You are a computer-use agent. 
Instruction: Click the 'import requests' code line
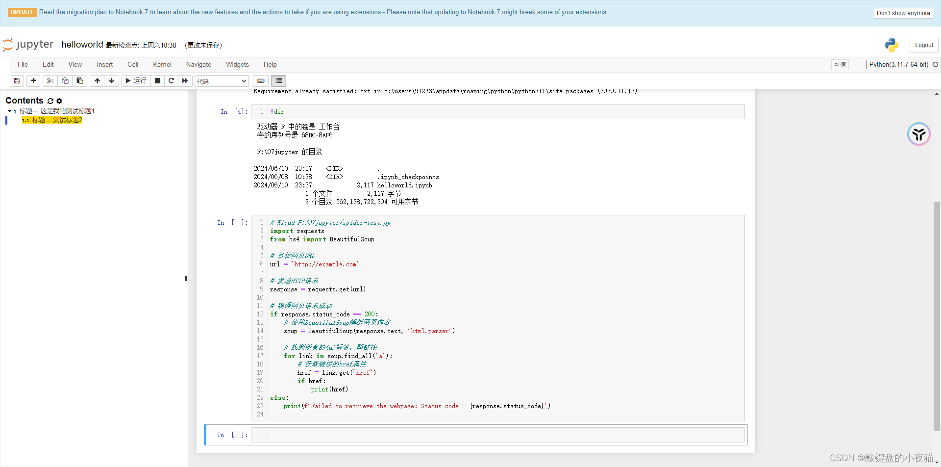click(297, 231)
